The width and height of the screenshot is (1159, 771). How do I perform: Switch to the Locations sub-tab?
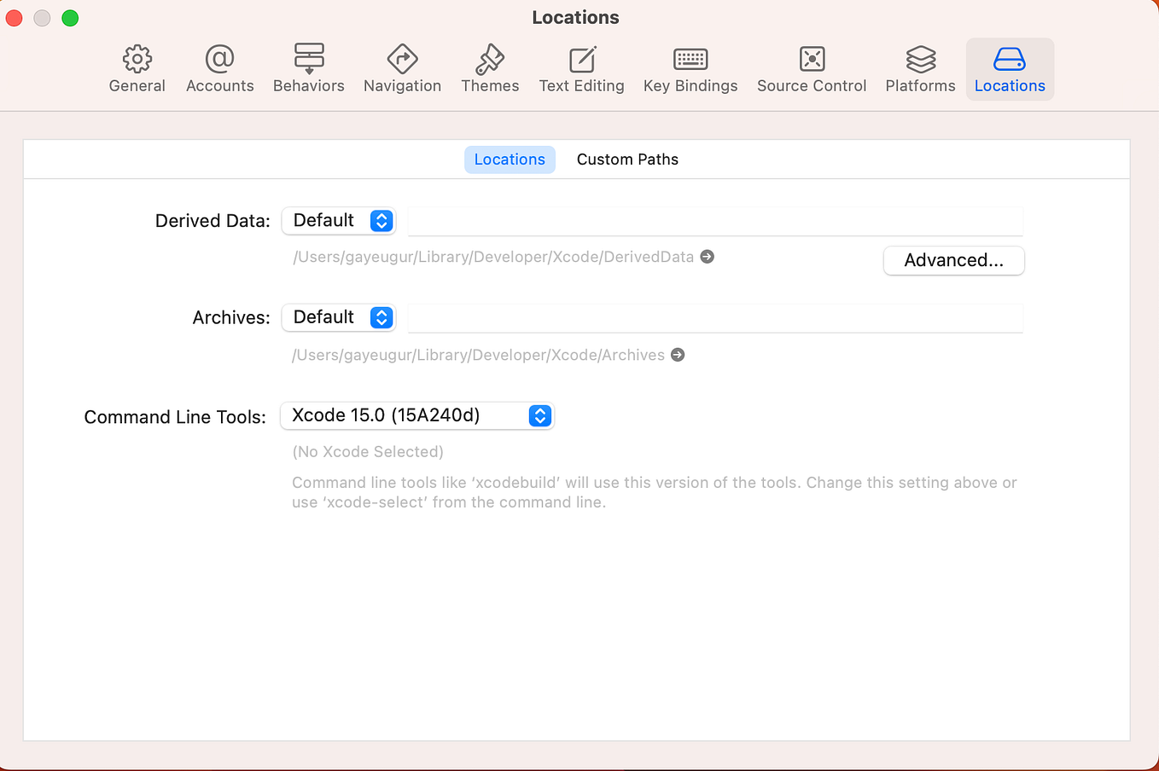[x=510, y=159]
